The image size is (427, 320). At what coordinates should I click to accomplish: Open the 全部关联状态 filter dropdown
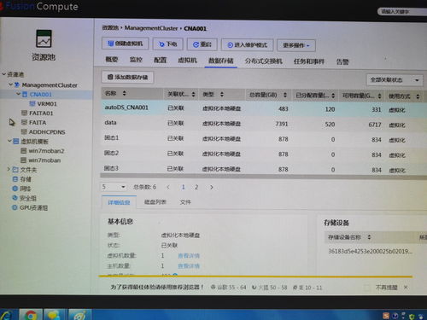[x=395, y=80]
